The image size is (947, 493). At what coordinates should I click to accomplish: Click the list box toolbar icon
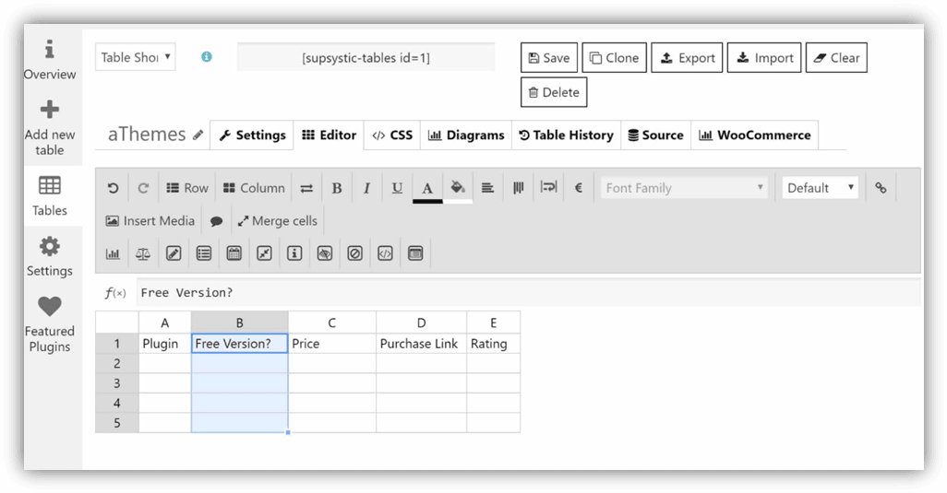[x=204, y=253]
